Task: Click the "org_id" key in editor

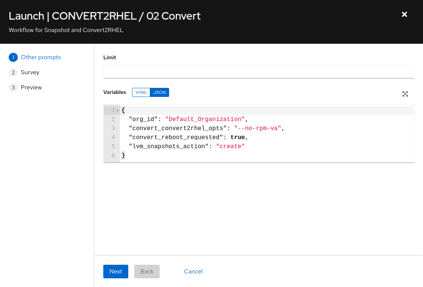Action: [x=143, y=119]
